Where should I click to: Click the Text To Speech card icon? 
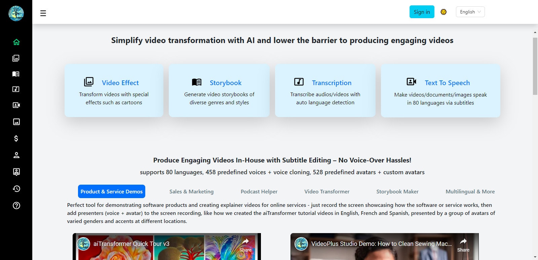click(x=412, y=82)
